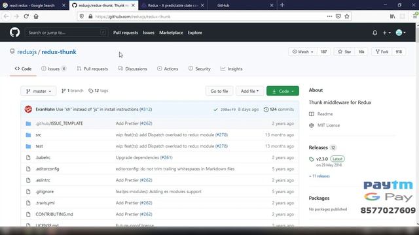
Task: View the 187 watchers count
Action: (323, 52)
